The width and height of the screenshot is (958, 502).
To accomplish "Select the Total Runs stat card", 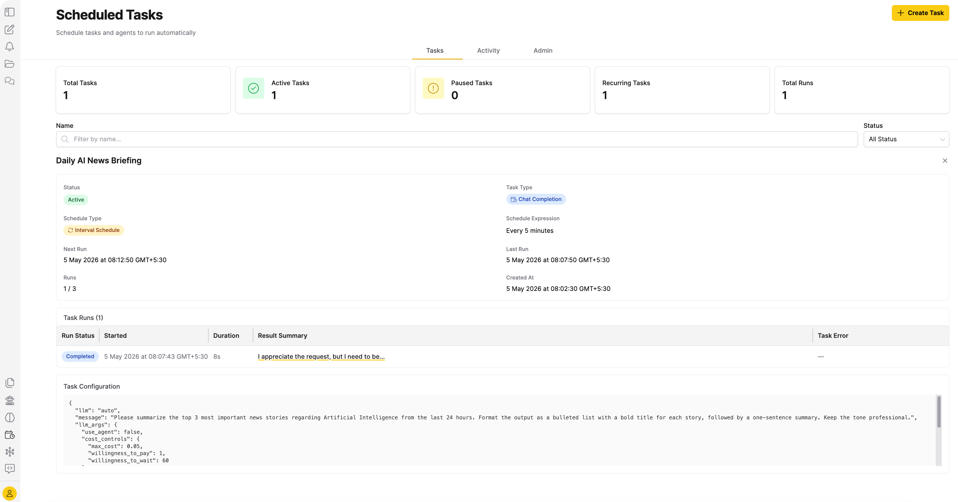I will [862, 90].
